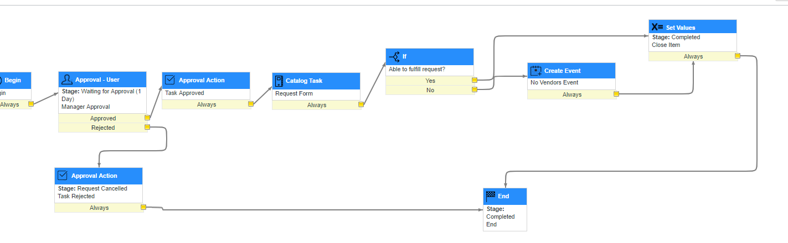Click the Set Values X= icon
Viewport: 788px width, 243px height.
[657, 27]
